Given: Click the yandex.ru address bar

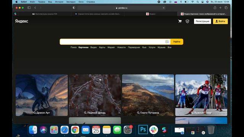Looking at the screenshot, I should click(121, 8).
